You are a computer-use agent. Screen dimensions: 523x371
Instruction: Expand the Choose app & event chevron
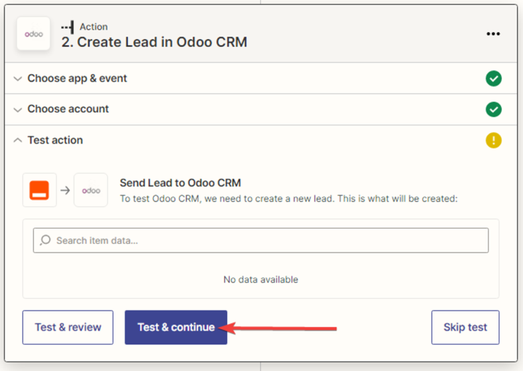click(x=18, y=79)
